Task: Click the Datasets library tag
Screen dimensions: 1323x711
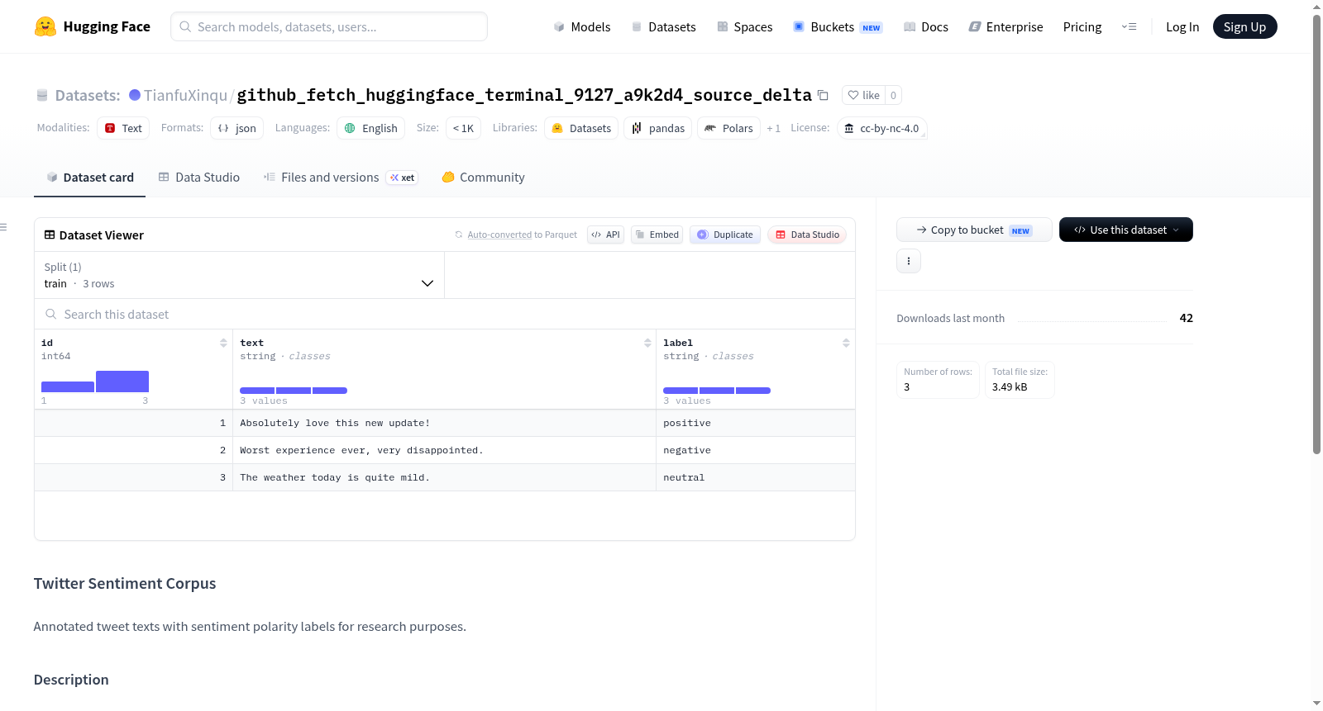Action: [x=581, y=128]
